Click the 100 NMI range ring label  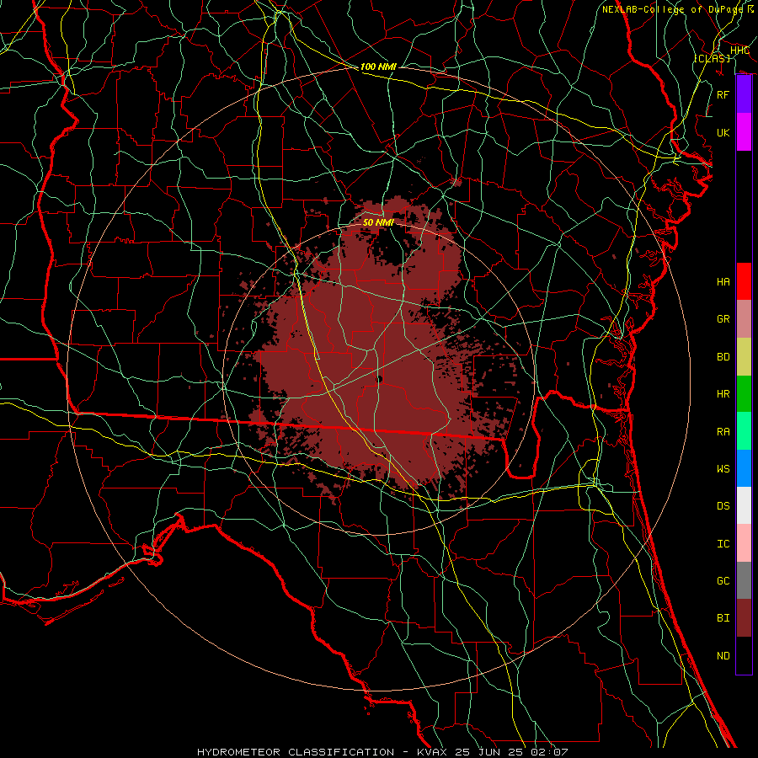point(378,67)
